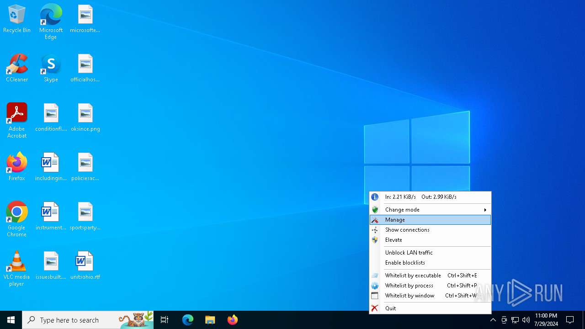This screenshot has width=585, height=329.
Task: Launch Firefox from the taskbar
Action: tap(232, 320)
